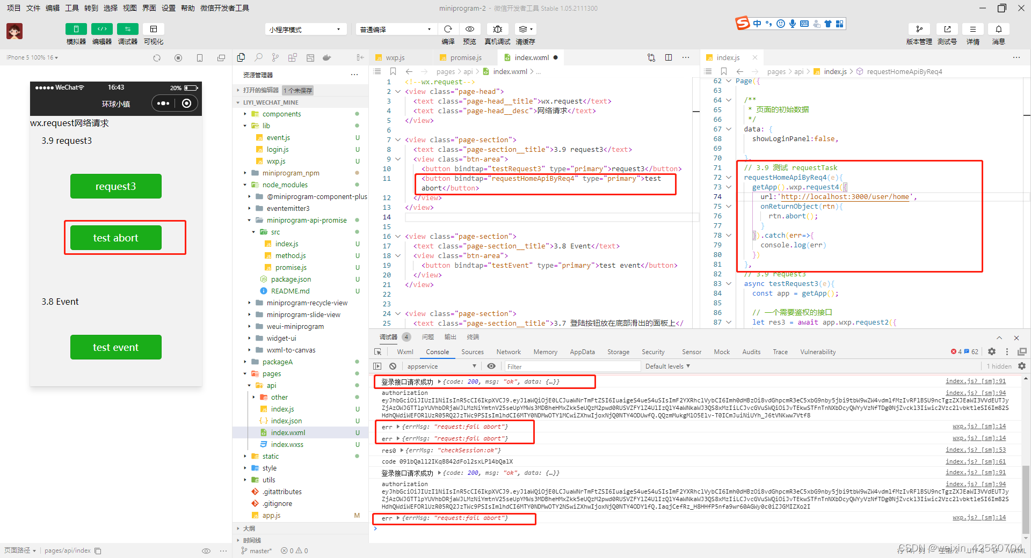Image resolution: width=1031 pixels, height=558 pixels.
Task: Click the master branch status item
Action: click(x=257, y=550)
